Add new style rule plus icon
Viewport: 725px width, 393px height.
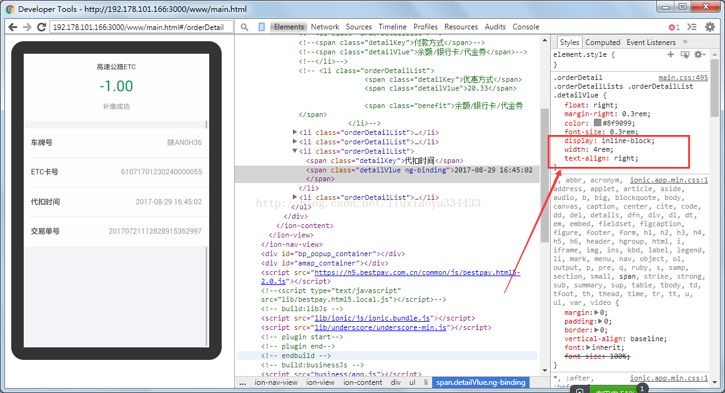(x=671, y=54)
